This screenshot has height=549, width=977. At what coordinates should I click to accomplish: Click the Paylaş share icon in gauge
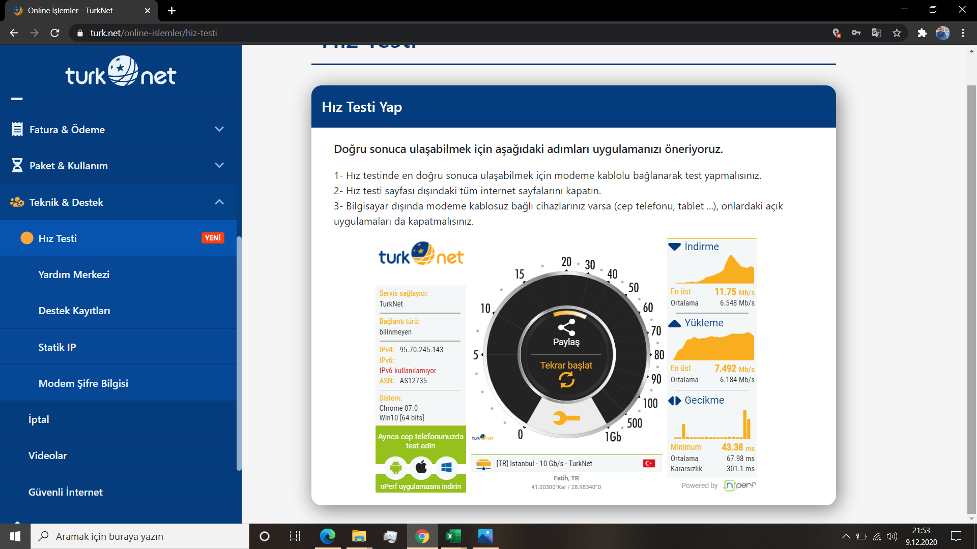[566, 327]
